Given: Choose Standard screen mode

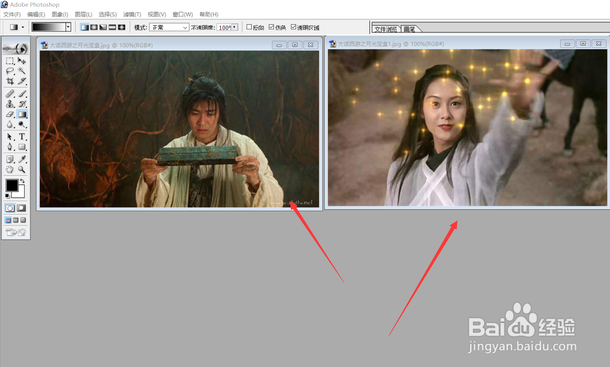Looking at the screenshot, I should click(x=8, y=220).
